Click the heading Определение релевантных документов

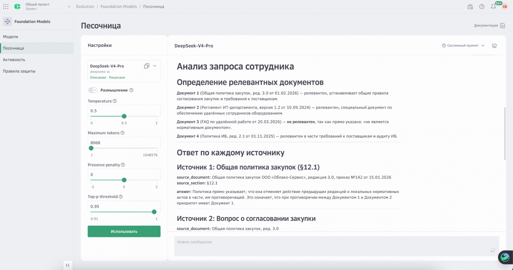(x=250, y=82)
